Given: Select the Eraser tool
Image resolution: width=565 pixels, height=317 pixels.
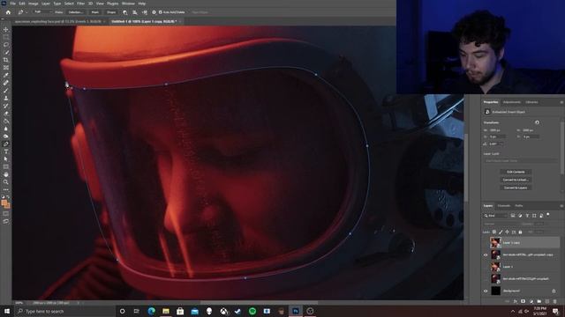Looking at the screenshot, I should point(6,114).
